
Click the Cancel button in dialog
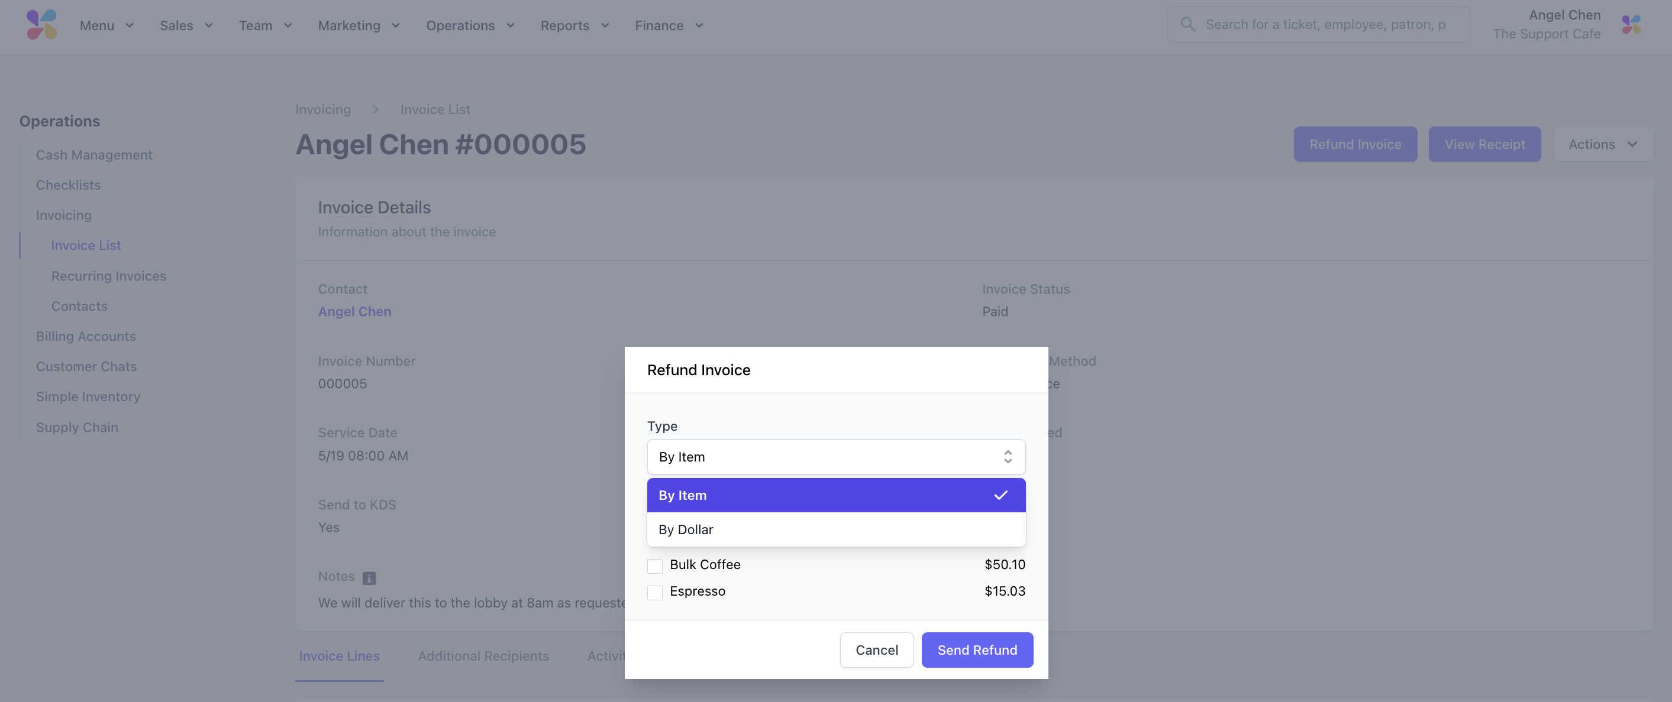click(x=876, y=649)
